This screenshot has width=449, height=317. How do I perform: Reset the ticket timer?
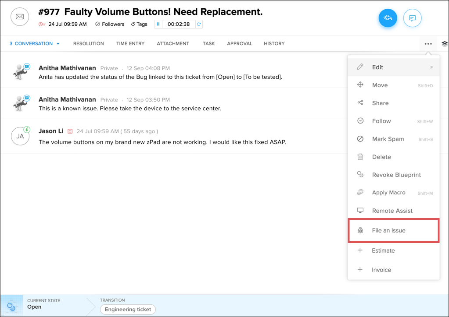(x=199, y=24)
